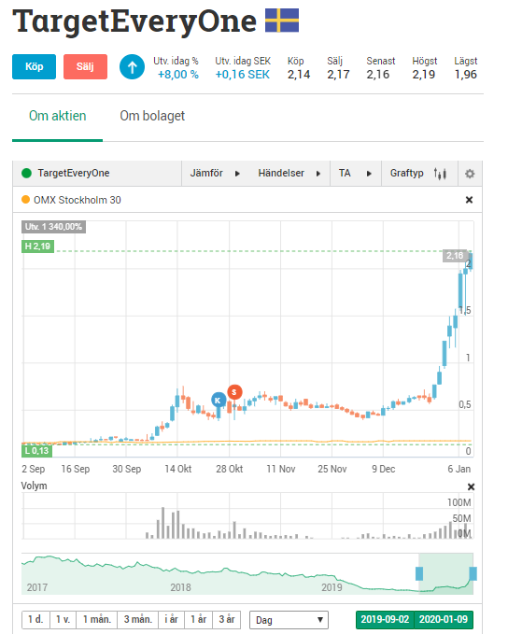508x634 pixels.
Task: Click the Utv. 1 340,00% label
Action: pyautogui.click(x=53, y=227)
